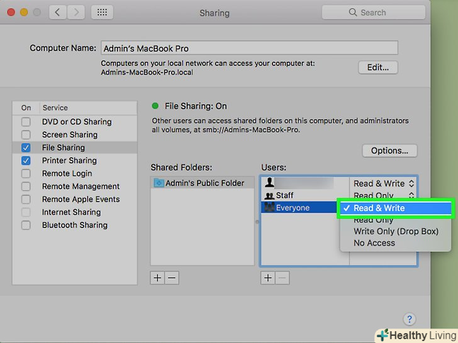
Task: Enable Bluetooth Sharing checkbox
Action: (x=26, y=225)
